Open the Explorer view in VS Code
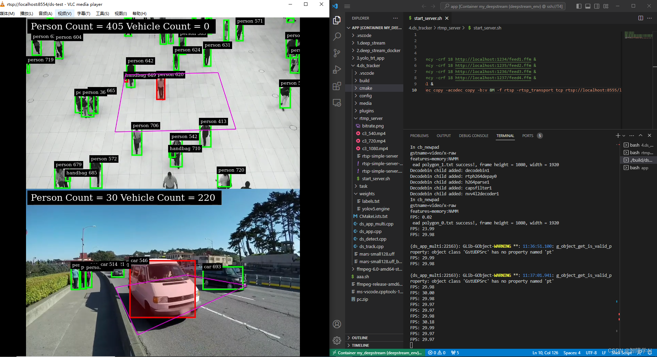 click(337, 20)
